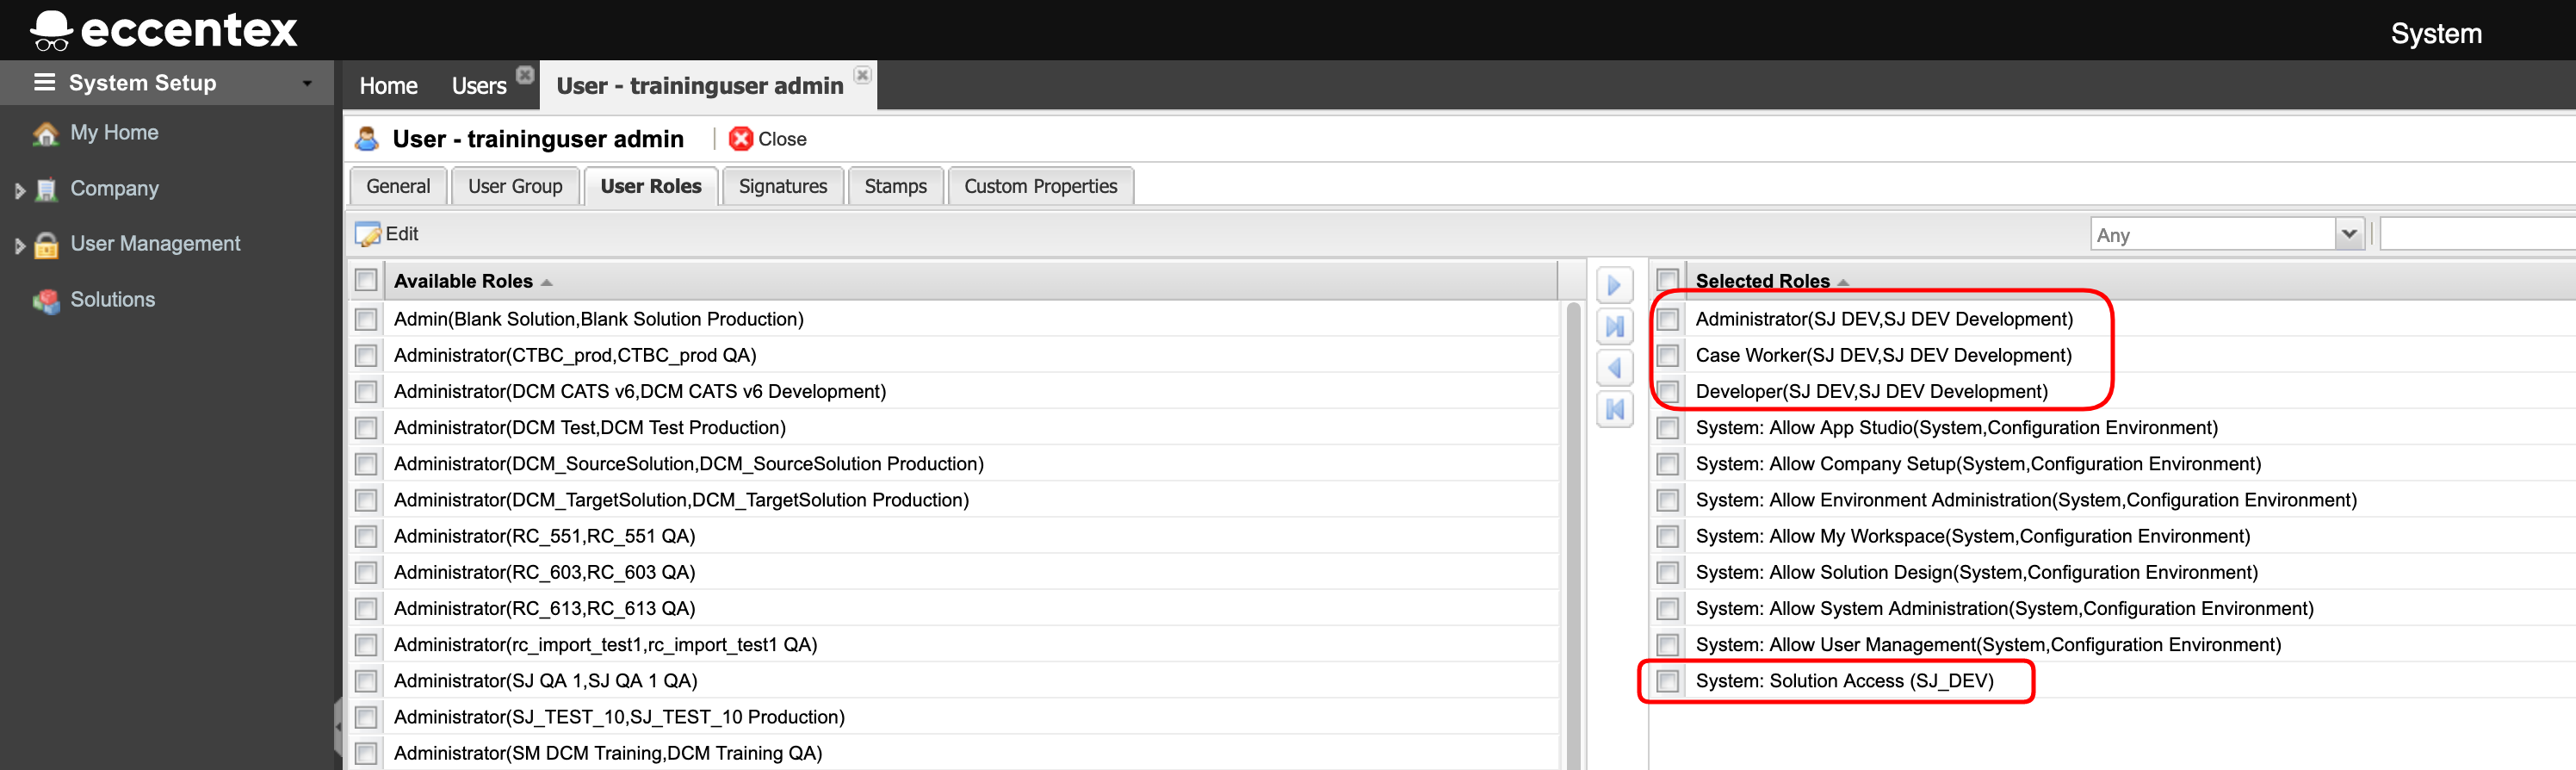Check System: Solution Access (SJ_DEV) checkbox

[x=1667, y=681]
